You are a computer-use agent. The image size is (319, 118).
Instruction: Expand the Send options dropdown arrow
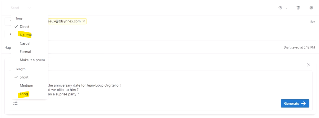[29, 8]
